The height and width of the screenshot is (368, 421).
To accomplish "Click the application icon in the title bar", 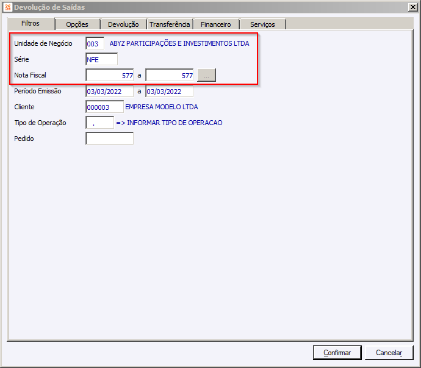I will click(x=8, y=7).
